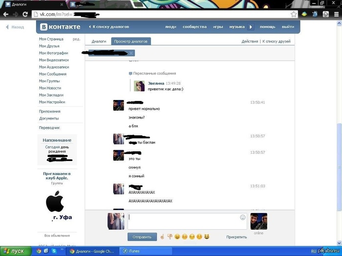342x256 pixels.
Task: Switch to second VK browser tab
Action: (x=99, y=4)
